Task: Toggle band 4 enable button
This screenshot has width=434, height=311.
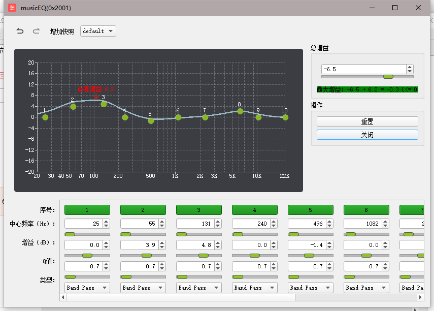Action: [x=255, y=210]
